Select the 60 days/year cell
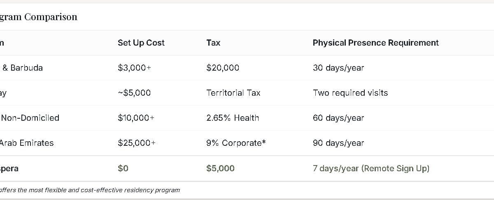 coord(338,118)
